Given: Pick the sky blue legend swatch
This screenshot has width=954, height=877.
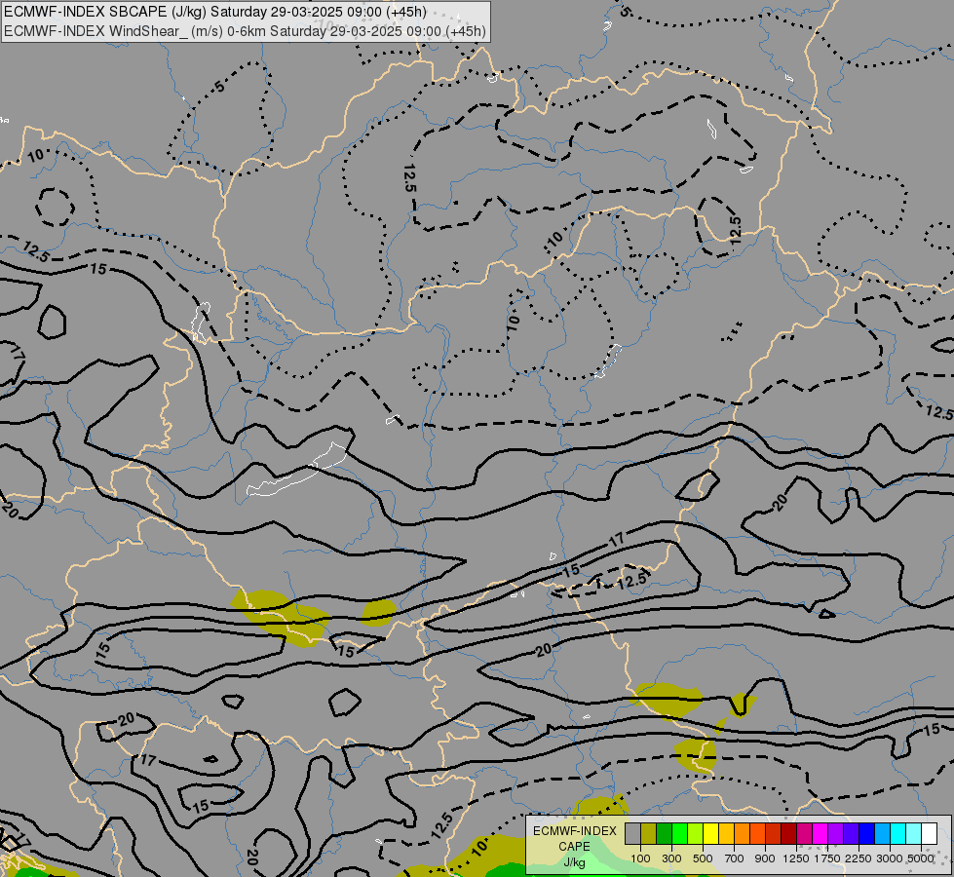Looking at the screenshot, I should click(x=883, y=834).
